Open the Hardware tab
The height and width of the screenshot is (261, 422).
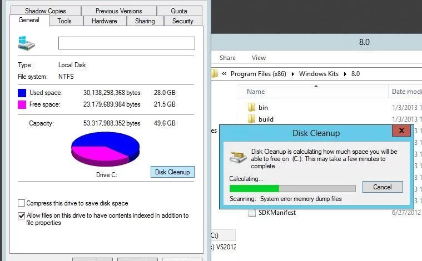click(x=105, y=21)
